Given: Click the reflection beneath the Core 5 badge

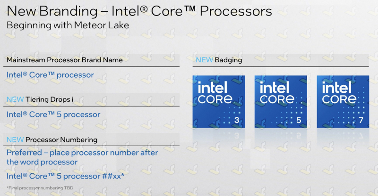Looking at the screenshot, I should pos(281,136).
